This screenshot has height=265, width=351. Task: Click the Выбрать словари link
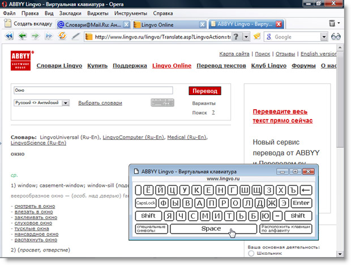pyautogui.click(x=100, y=103)
